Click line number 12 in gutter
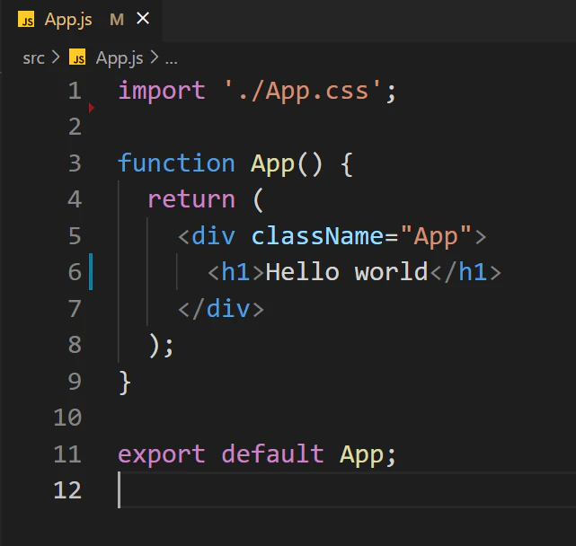Screen dimensions: 576x546 67,490
